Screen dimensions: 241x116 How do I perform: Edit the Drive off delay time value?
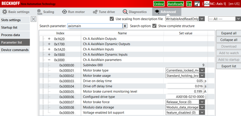[x=185, y=86]
